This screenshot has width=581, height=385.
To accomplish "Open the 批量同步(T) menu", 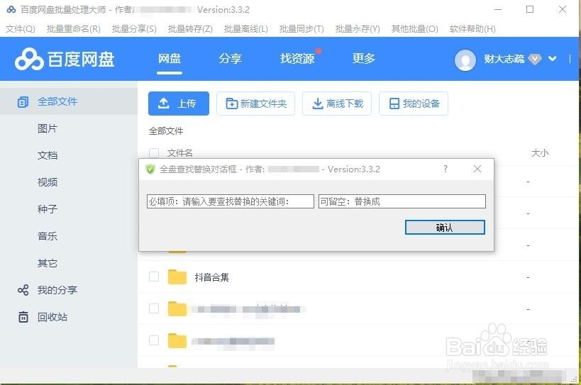I will (301, 29).
